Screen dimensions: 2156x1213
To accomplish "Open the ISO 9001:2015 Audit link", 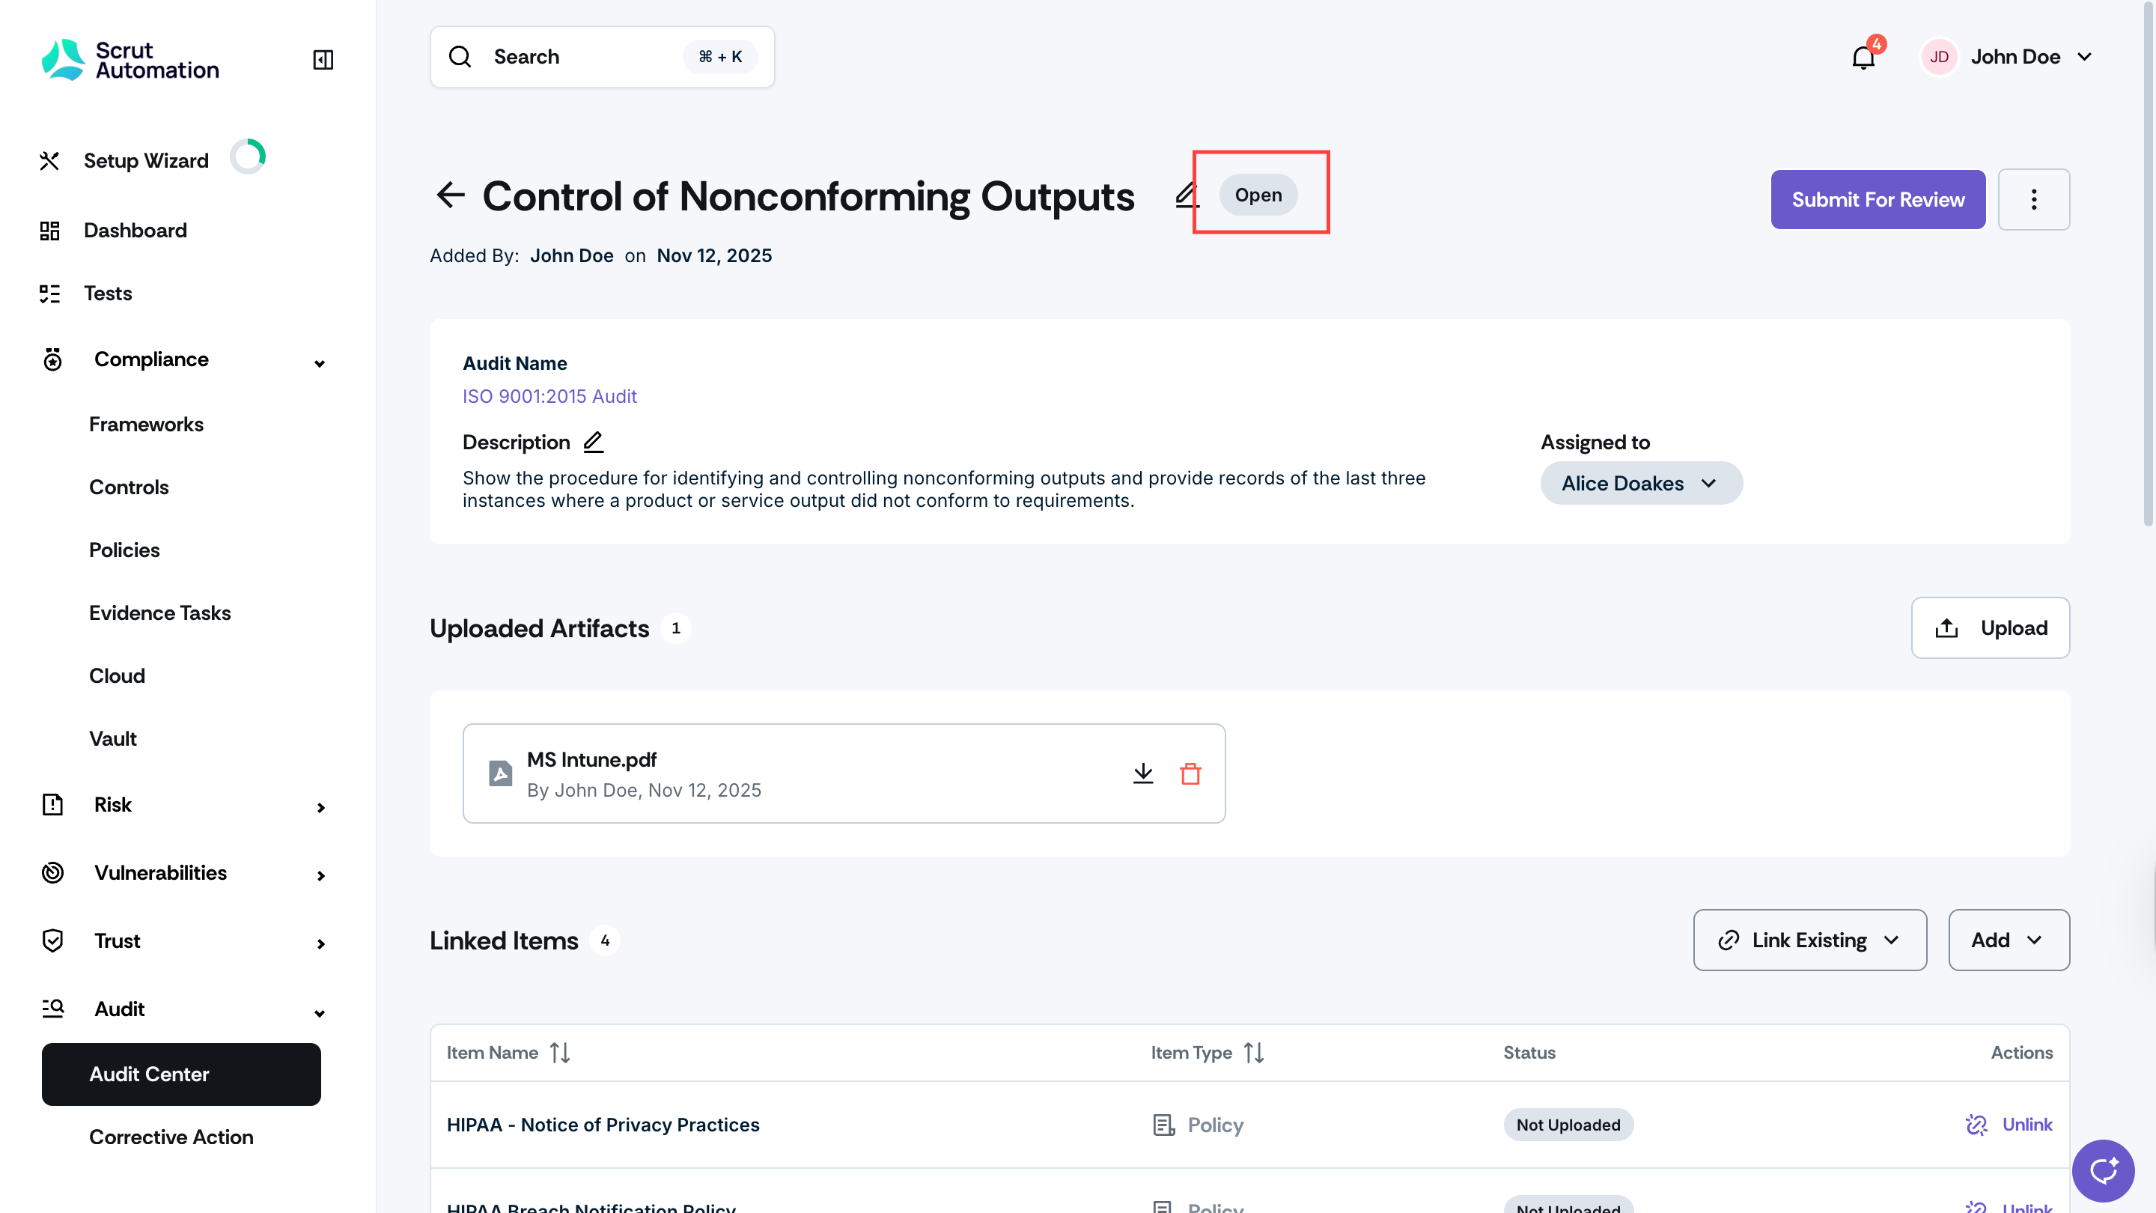I will pyautogui.click(x=550, y=396).
